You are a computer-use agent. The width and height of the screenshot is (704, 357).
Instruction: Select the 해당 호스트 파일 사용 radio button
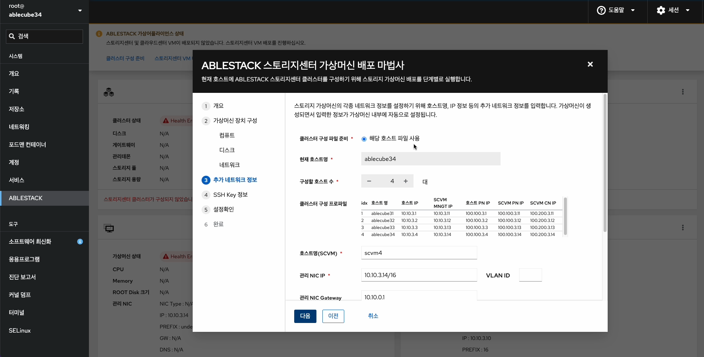click(x=364, y=139)
